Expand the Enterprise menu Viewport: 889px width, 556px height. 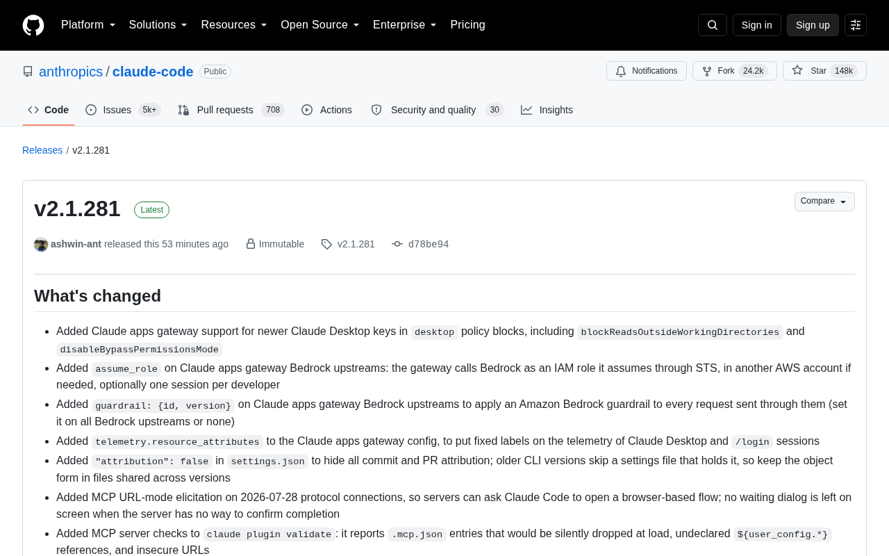(x=405, y=25)
